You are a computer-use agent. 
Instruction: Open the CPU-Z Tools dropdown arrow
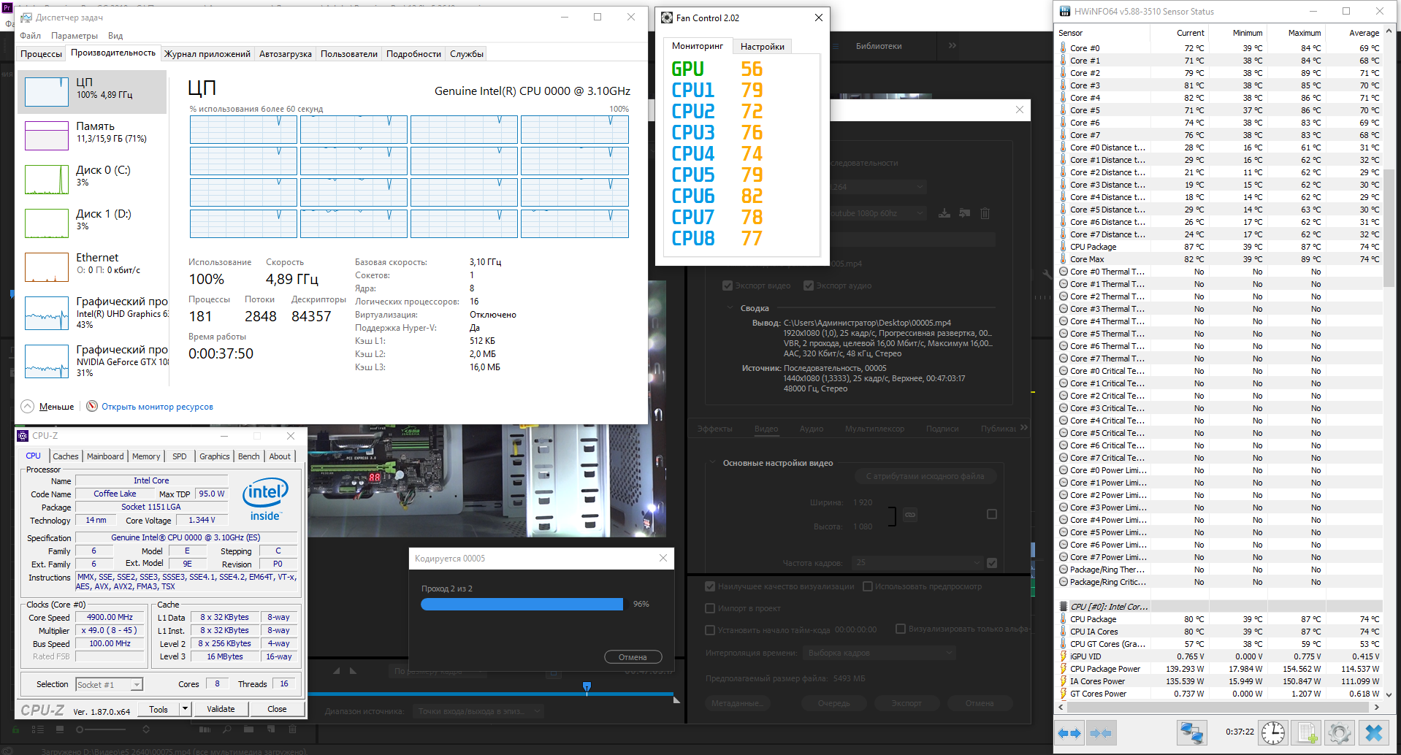pyautogui.click(x=186, y=709)
